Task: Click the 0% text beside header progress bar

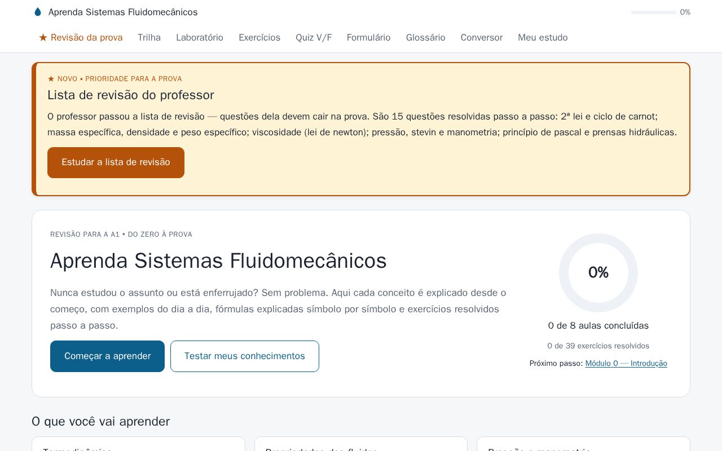Action: (685, 12)
